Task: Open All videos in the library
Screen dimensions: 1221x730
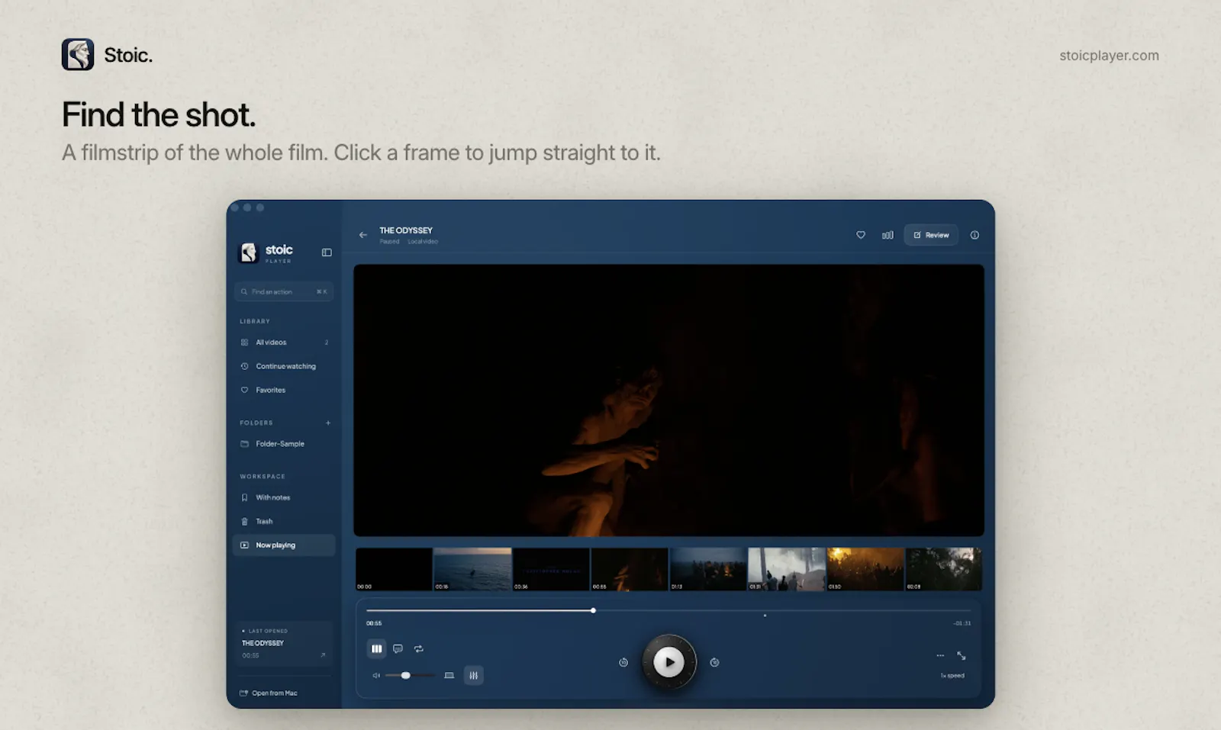Action: tap(284, 342)
